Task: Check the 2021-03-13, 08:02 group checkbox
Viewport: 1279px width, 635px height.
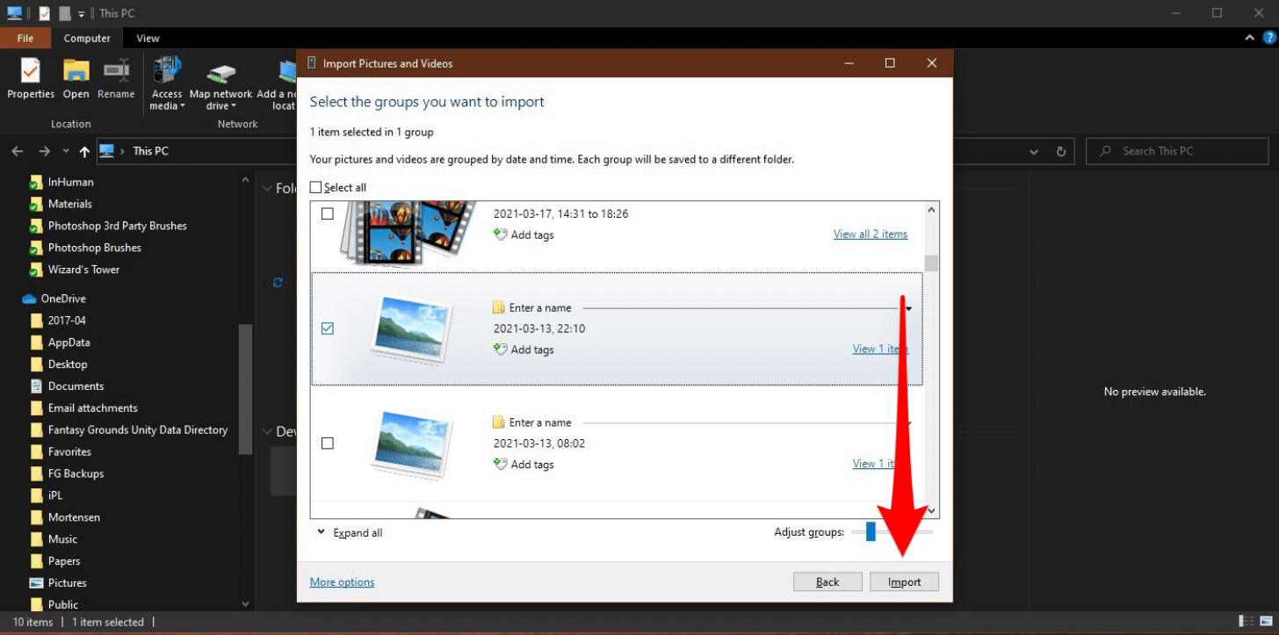Action: point(328,444)
